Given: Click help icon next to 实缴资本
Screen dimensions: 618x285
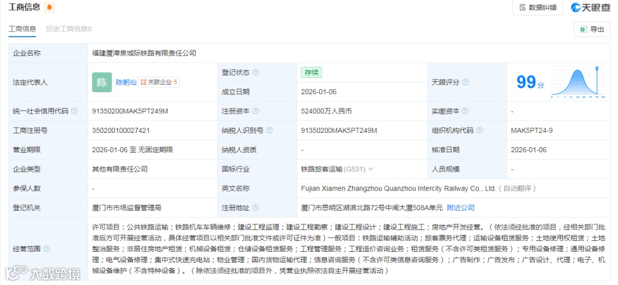Looking at the screenshot, I should point(465,111).
